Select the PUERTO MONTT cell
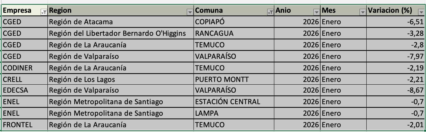 pos(222,80)
